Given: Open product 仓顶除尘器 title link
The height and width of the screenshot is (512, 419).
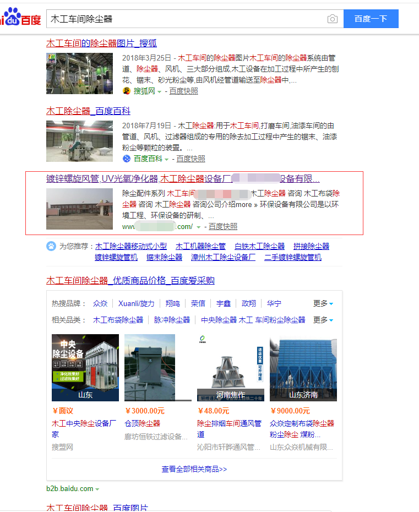Looking at the screenshot, I should click(x=143, y=423).
